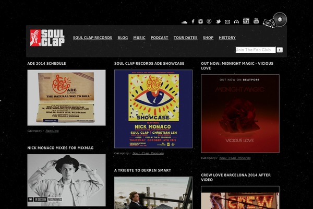The height and width of the screenshot is (209, 313).
Task: Click the Parties category link
Action: 52,131
